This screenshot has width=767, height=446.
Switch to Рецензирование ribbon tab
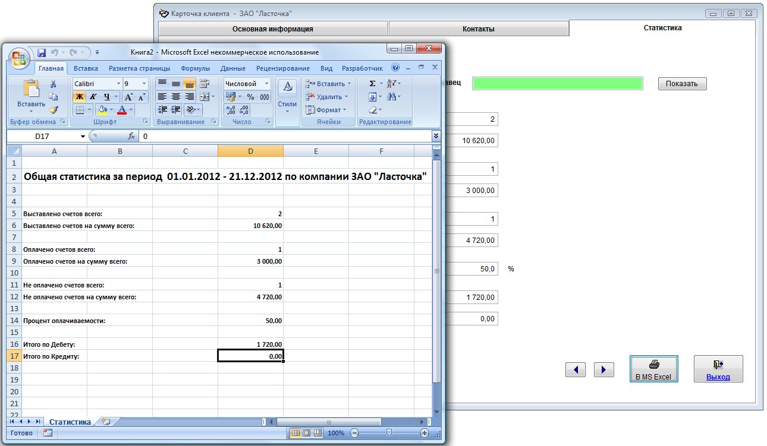(x=283, y=68)
